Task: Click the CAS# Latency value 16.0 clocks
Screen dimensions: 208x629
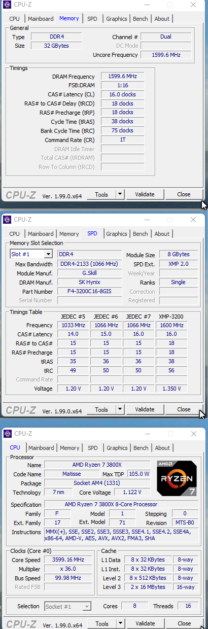Action: tap(122, 94)
